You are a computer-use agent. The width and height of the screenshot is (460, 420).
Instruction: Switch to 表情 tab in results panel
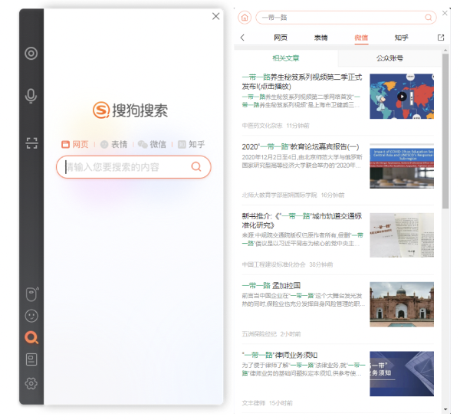coord(321,38)
